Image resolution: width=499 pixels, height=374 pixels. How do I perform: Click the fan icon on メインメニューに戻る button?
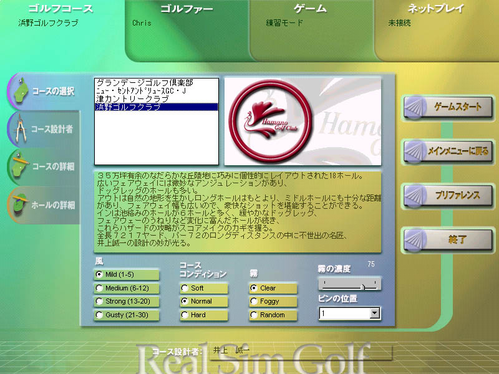point(415,151)
